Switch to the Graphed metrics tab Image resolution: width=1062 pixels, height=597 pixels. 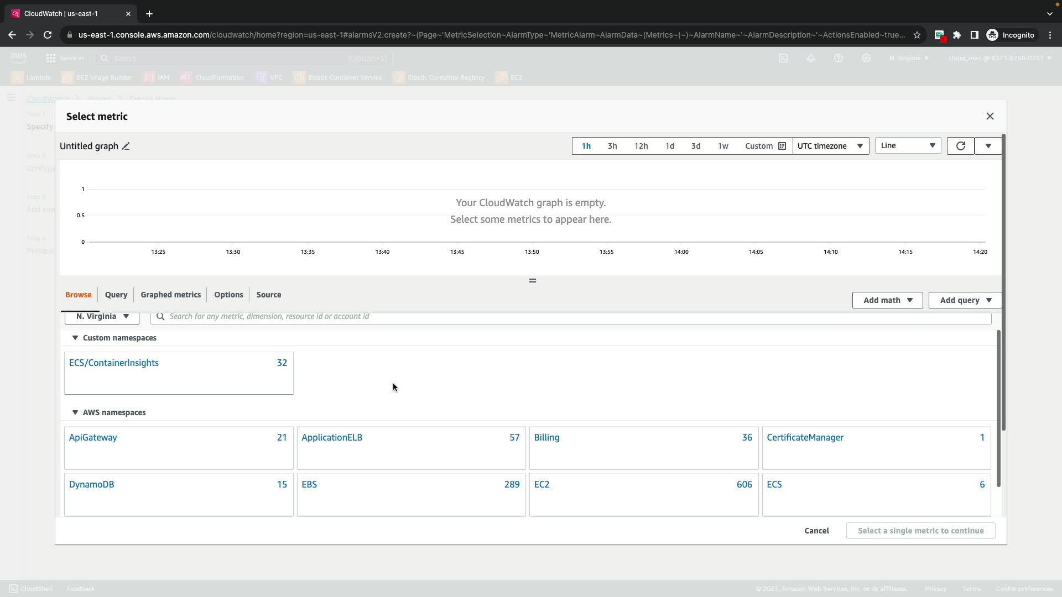170,295
